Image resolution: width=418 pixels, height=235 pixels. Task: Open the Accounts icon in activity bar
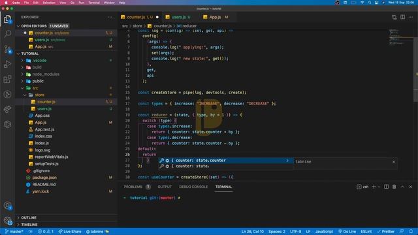click(7, 206)
